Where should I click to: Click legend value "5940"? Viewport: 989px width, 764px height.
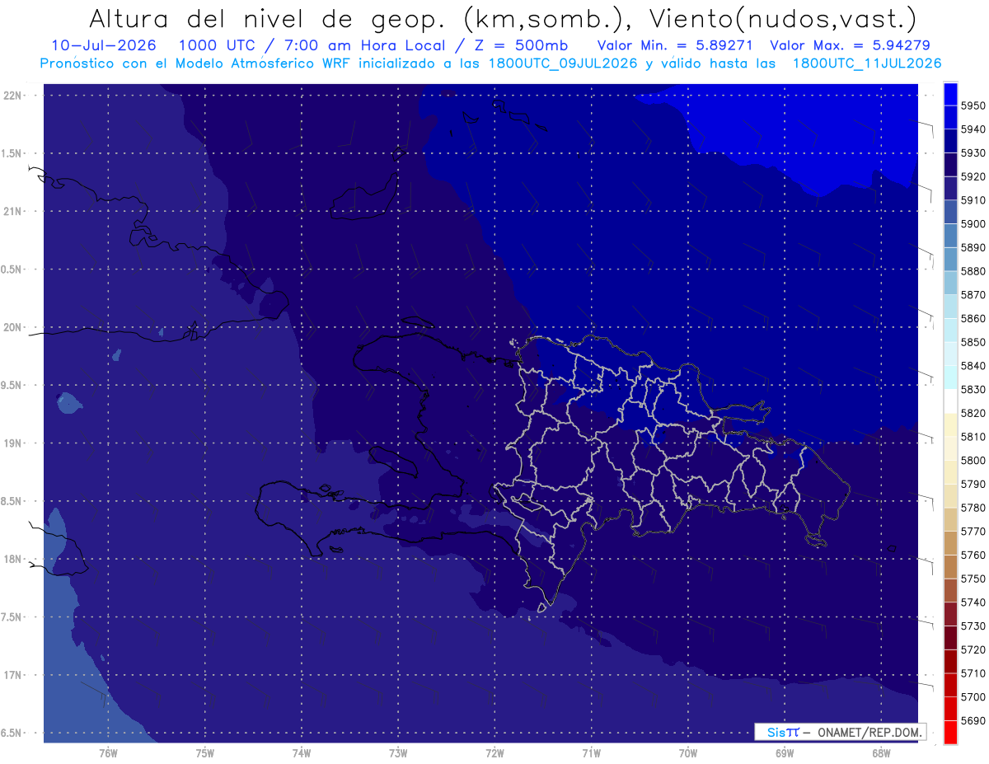(973, 129)
